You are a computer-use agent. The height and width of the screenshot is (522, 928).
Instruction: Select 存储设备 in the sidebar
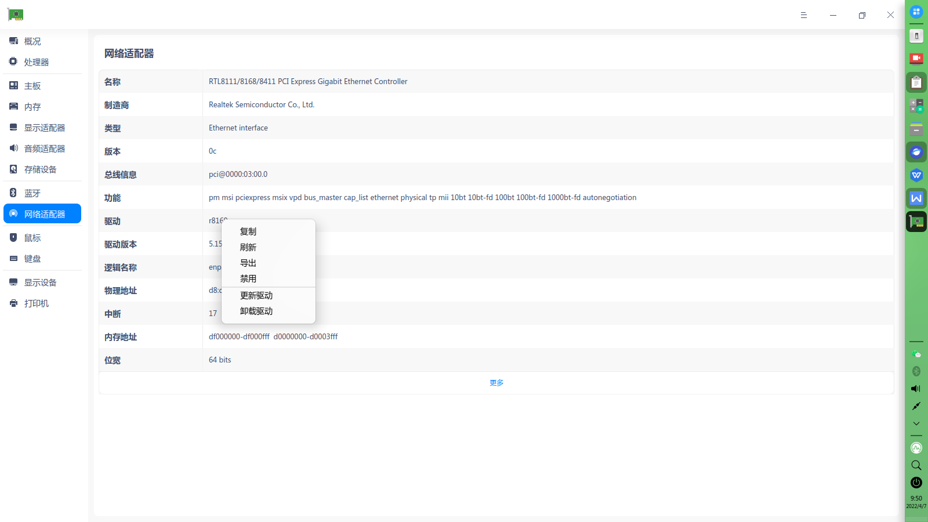[x=42, y=169]
